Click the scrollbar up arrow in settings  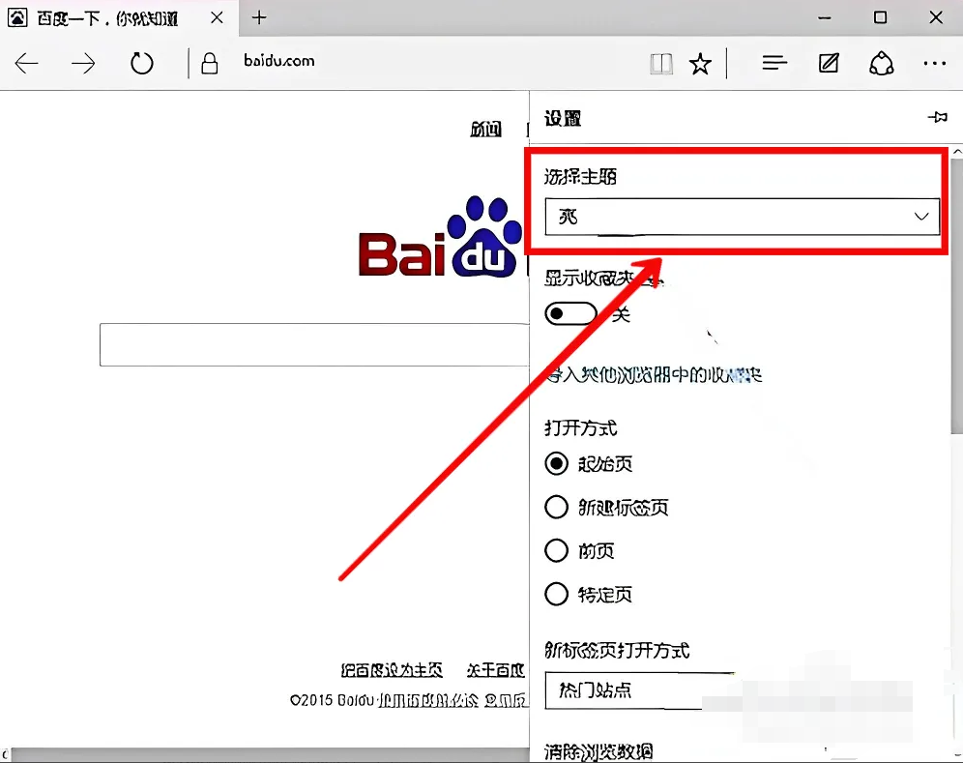[957, 151]
